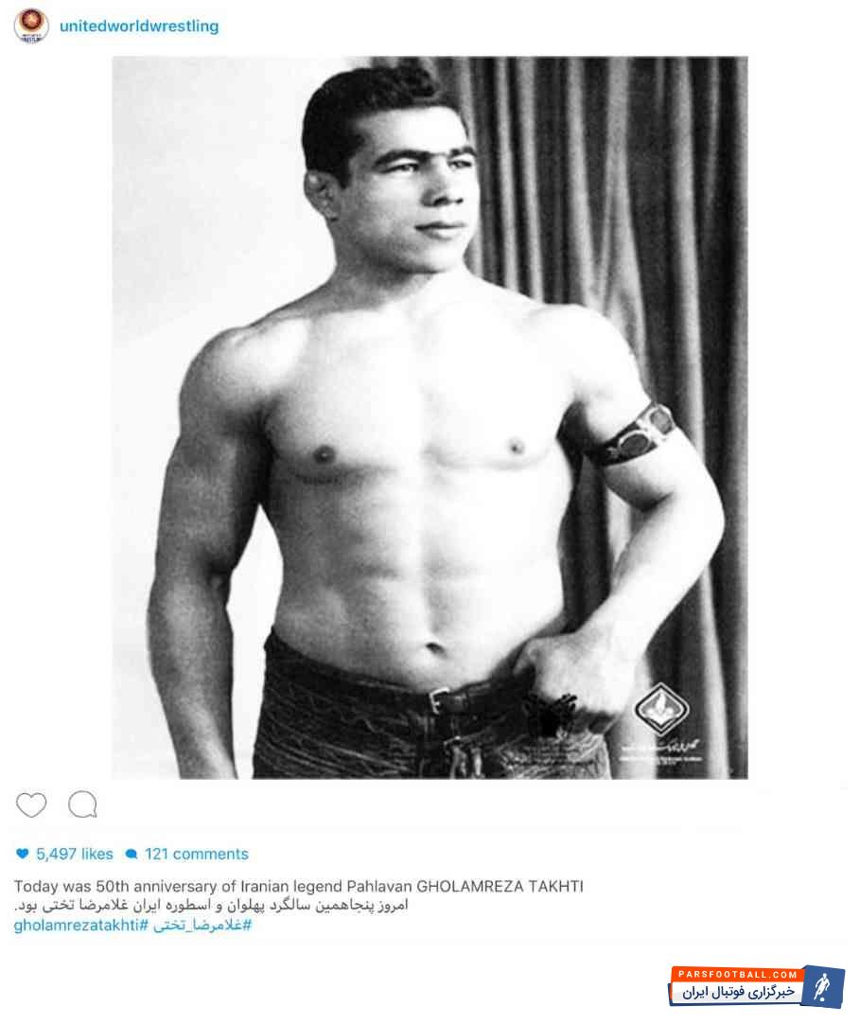Click the diamond emblem watermark in photo
The image size is (860, 1024).
point(662,708)
